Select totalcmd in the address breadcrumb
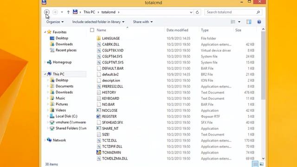 pyautogui.click(x=108, y=12)
